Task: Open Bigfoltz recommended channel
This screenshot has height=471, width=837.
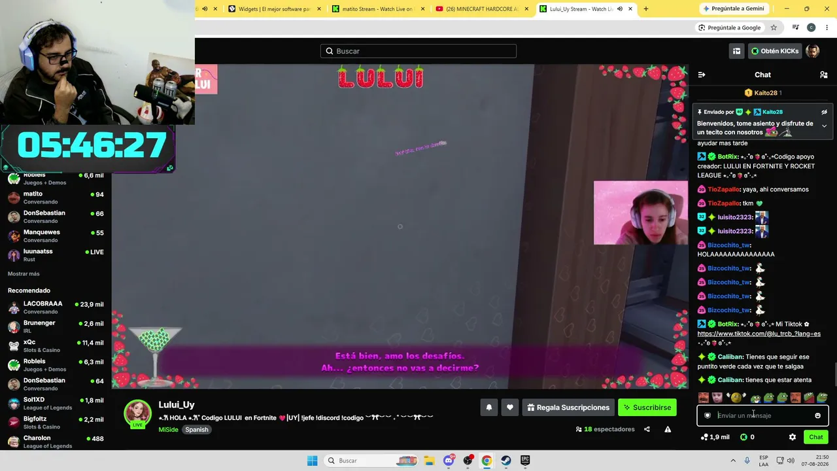Action: click(56, 423)
